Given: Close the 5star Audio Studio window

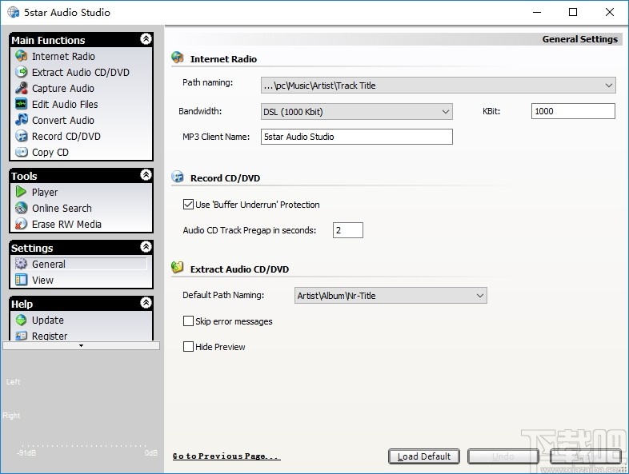Looking at the screenshot, I should [x=610, y=12].
